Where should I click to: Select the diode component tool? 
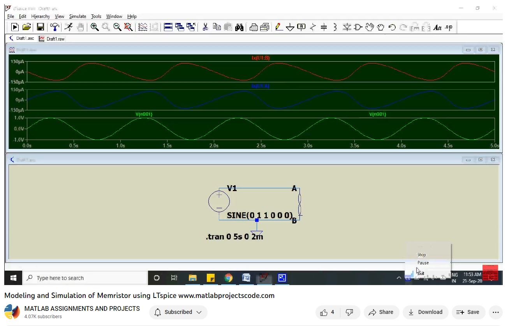click(347, 27)
